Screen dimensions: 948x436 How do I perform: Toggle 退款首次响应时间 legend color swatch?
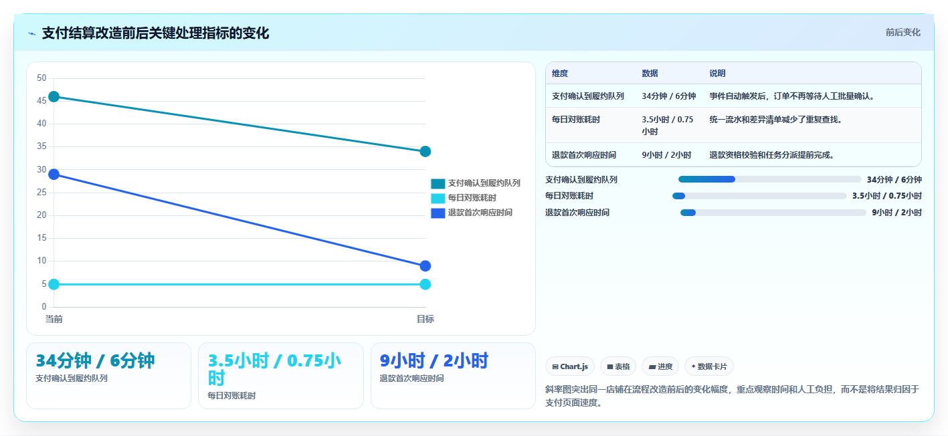[438, 213]
